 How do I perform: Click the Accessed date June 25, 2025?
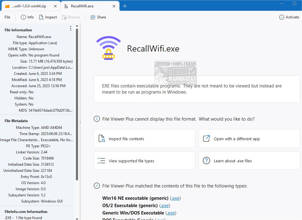pos(47,86)
